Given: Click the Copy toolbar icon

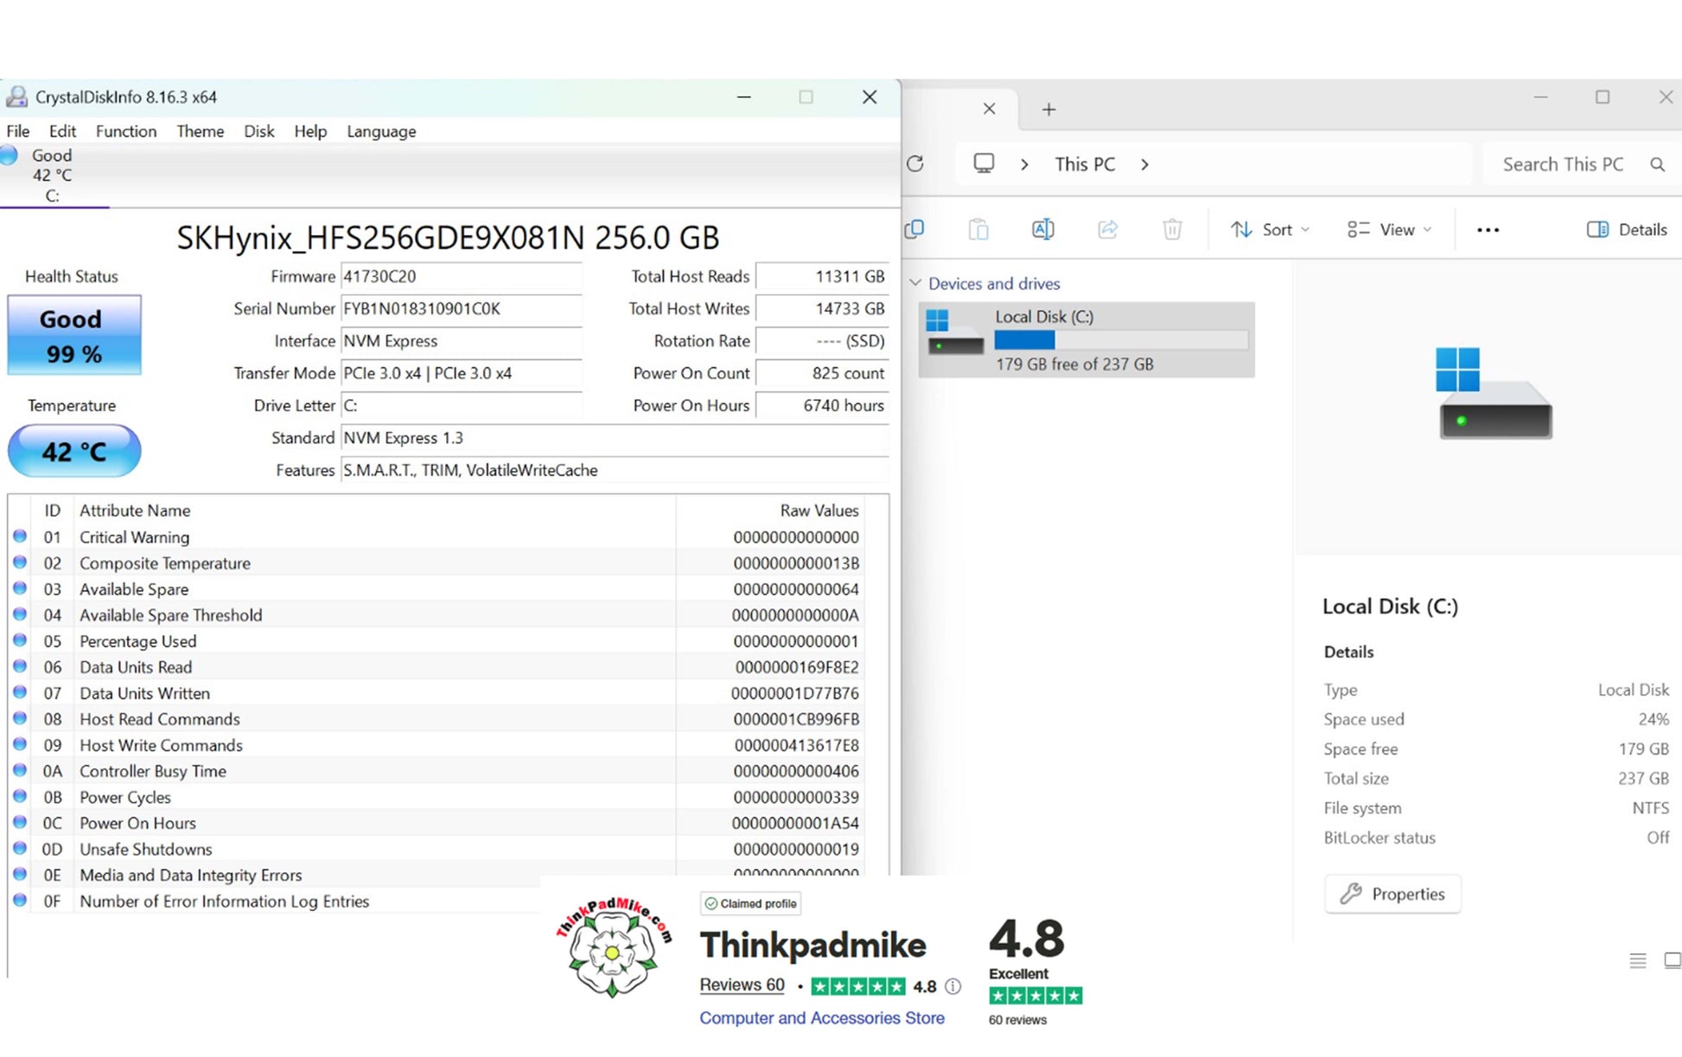Looking at the screenshot, I should point(914,229).
